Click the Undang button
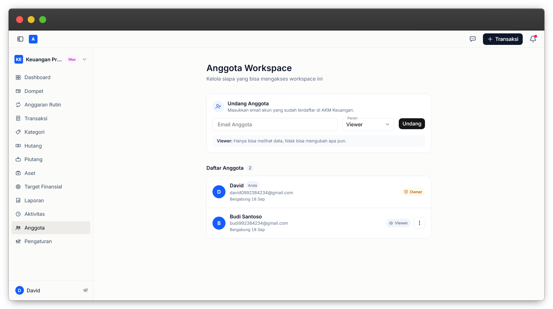This screenshot has width=553, height=309. (x=412, y=124)
